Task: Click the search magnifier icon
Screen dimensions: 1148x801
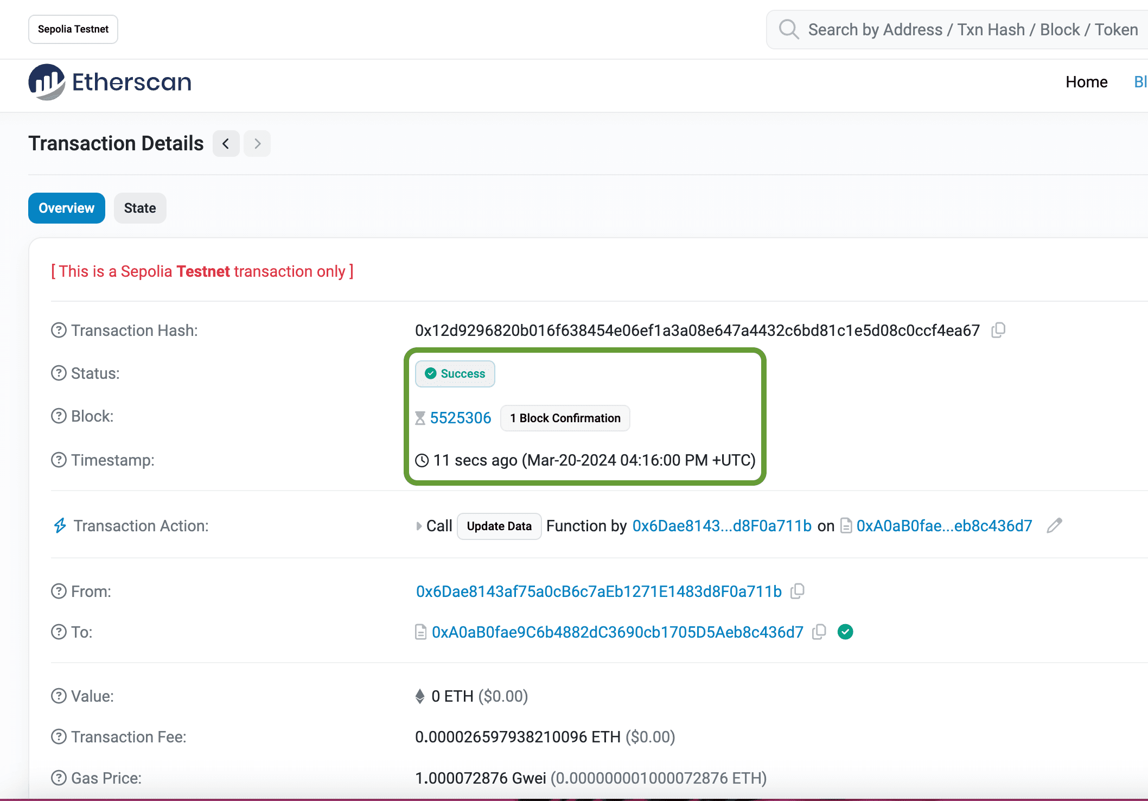Action: (x=789, y=29)
